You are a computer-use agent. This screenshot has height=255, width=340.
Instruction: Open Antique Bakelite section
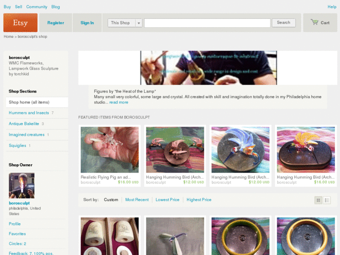coord(24,124)
